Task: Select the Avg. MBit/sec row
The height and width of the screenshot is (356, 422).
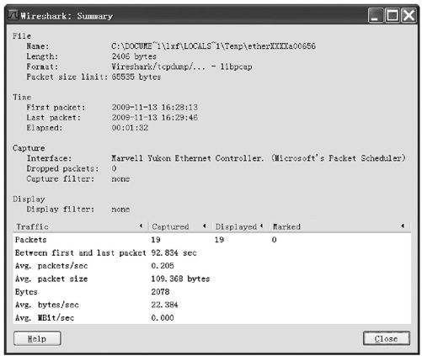Action: point(212,318)
